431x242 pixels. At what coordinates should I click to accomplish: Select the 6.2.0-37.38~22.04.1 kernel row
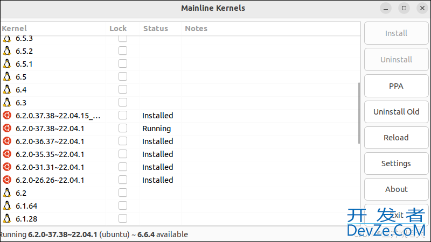click(x=180, y=129)
